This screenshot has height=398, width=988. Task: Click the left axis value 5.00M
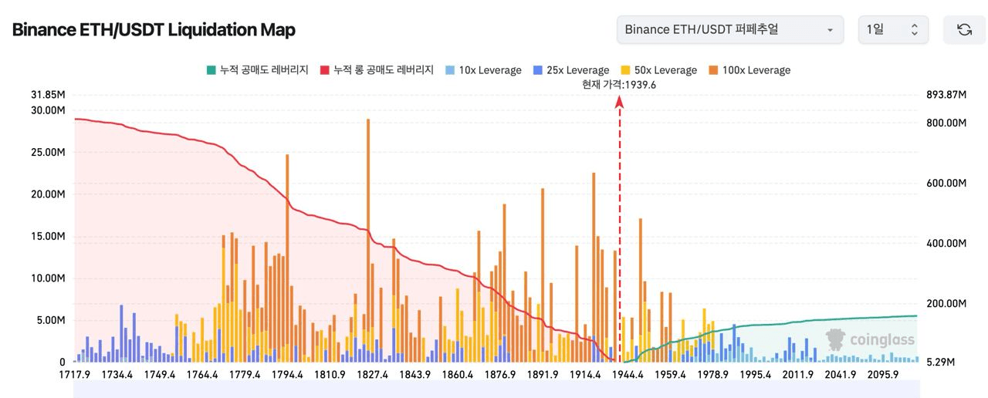[x=50, y=320]
